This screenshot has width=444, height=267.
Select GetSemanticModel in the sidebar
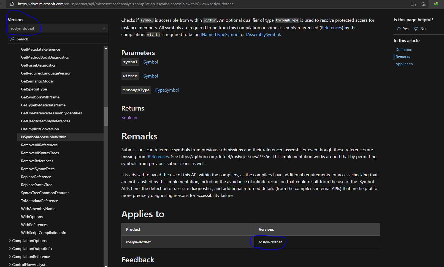37,81
